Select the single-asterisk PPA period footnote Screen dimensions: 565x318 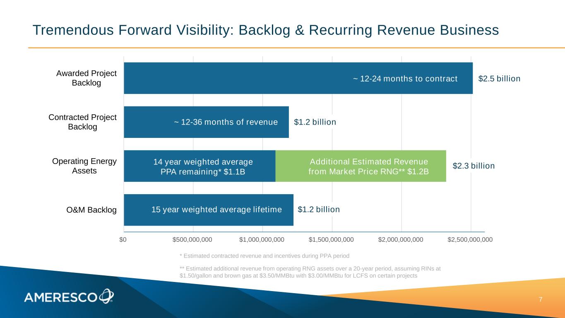click(x=264, y=255)
